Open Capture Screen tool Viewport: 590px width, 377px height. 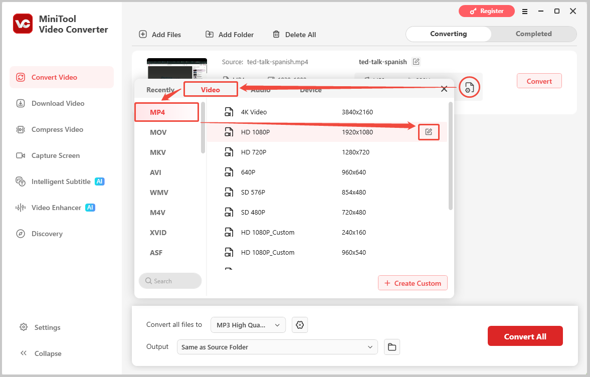tap(48, 155)
